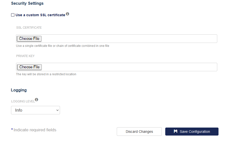The width and height of the screenshot is (225, 145).
Task: Click the 'Use a custom SSL certificate' label text
Action: [x=40, y=15]
